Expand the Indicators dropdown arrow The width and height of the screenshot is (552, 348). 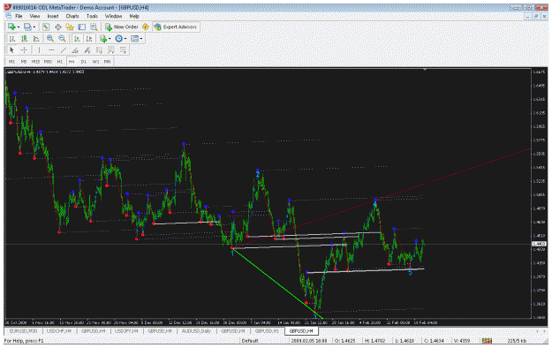pos(110,39)
